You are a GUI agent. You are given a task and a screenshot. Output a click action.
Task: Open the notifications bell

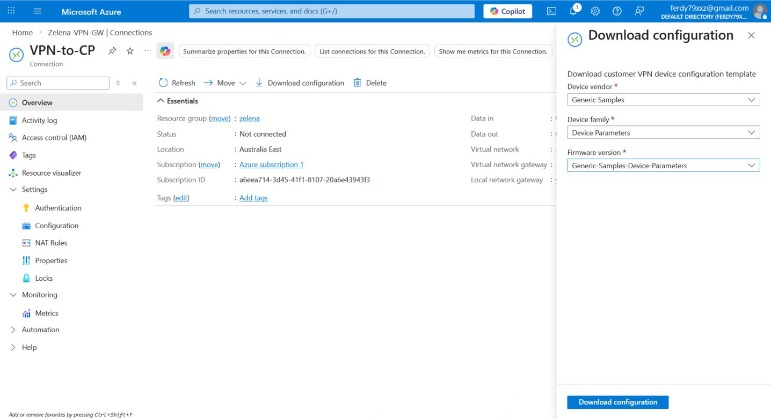coord(573,11)
